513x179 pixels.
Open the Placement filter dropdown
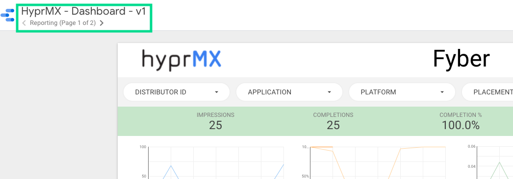pos(487,92)
